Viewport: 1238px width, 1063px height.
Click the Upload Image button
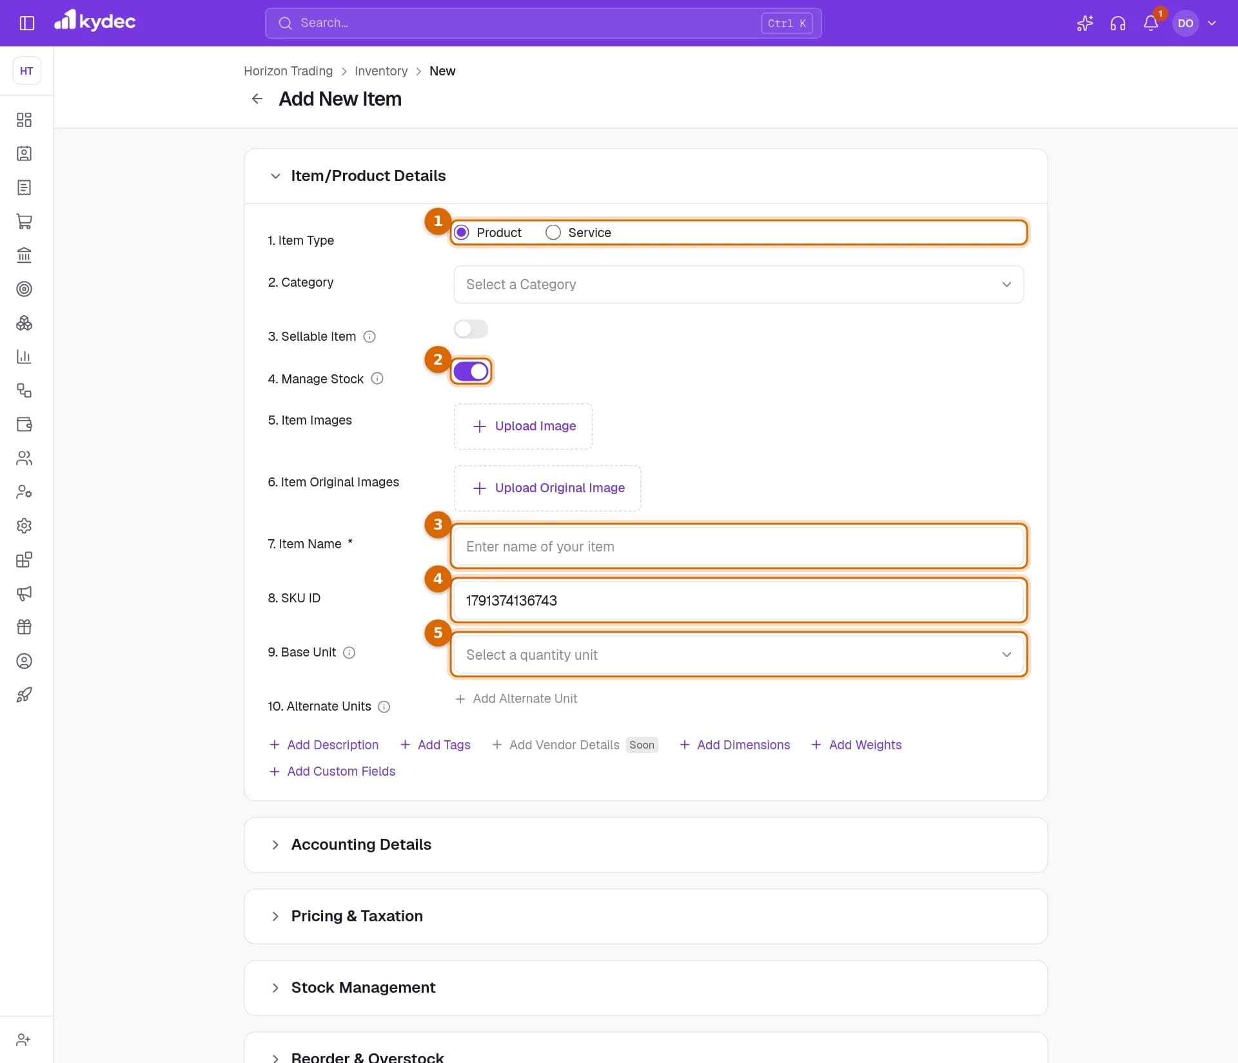point(523,426)
